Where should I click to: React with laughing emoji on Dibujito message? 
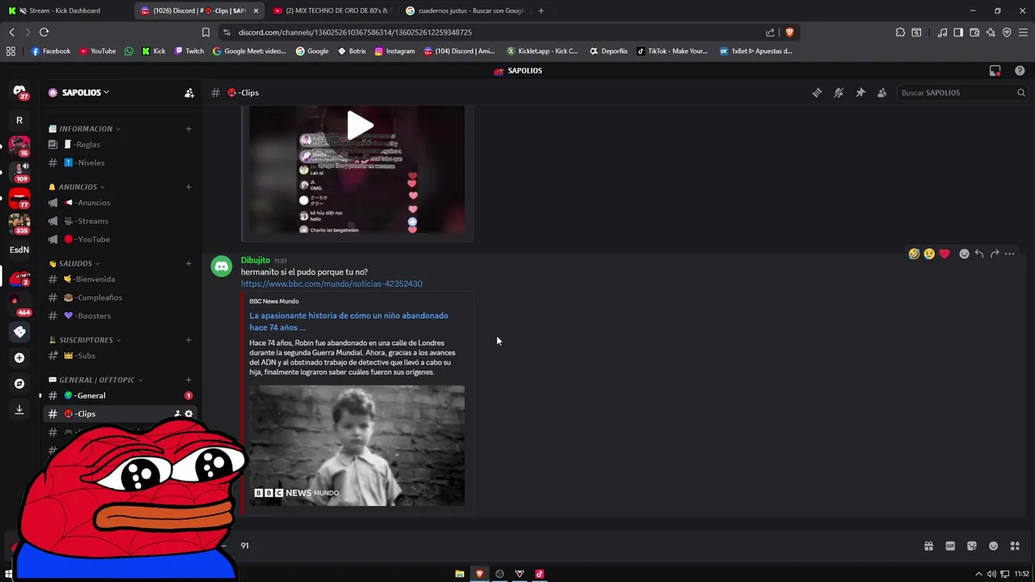tap(914, 254)
